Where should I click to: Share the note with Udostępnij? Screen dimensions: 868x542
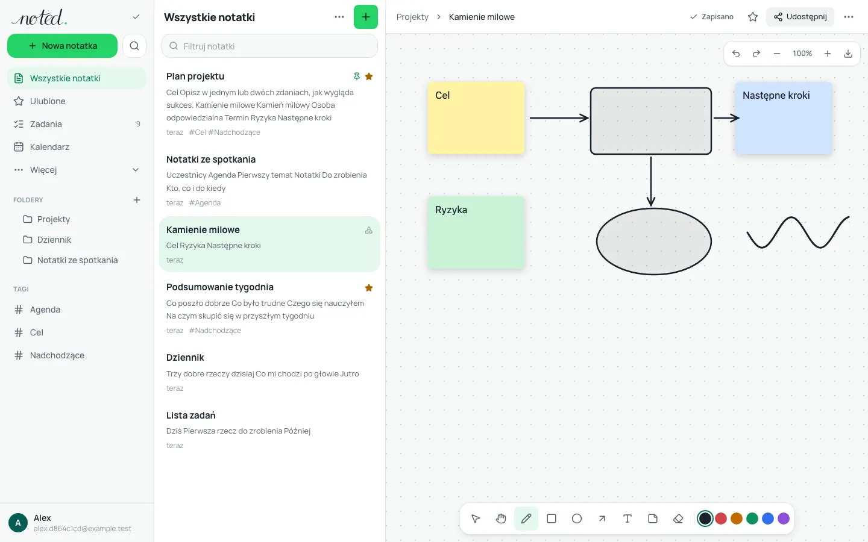800,17
